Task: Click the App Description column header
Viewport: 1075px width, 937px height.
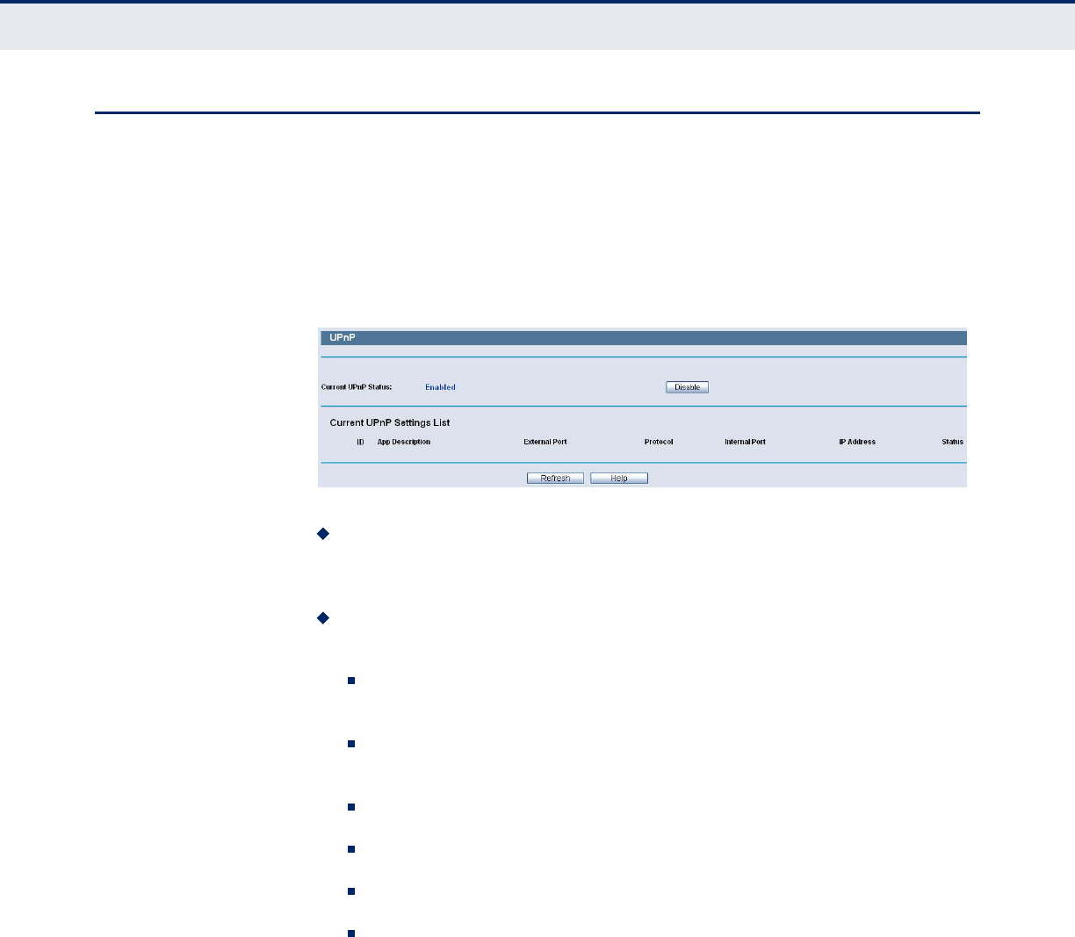Action: 404,442
